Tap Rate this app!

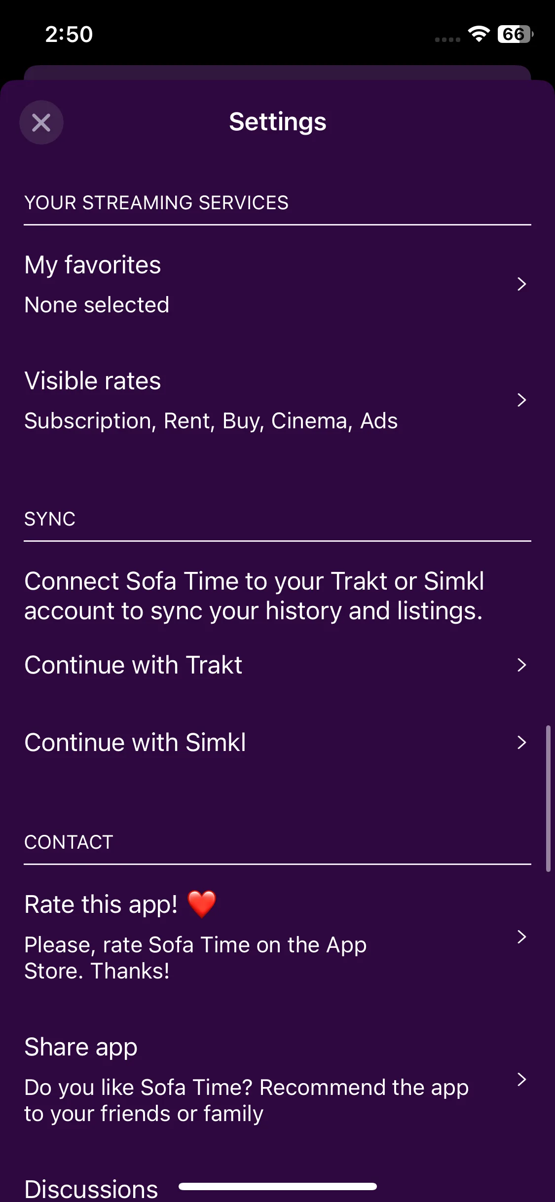101,904
